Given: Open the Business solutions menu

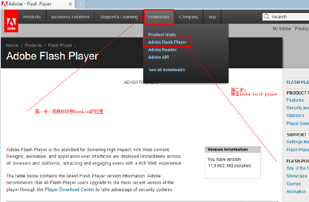Looking at the screenshot, I should click(70, 17).
